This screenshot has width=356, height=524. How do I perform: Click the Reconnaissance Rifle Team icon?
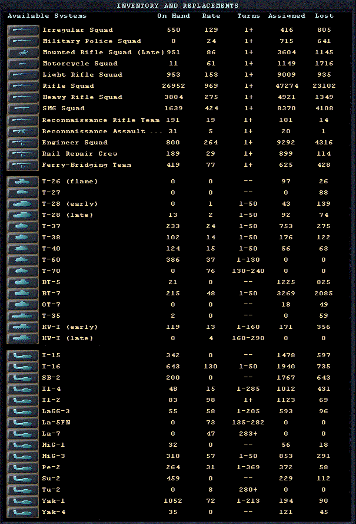[23, 120]
